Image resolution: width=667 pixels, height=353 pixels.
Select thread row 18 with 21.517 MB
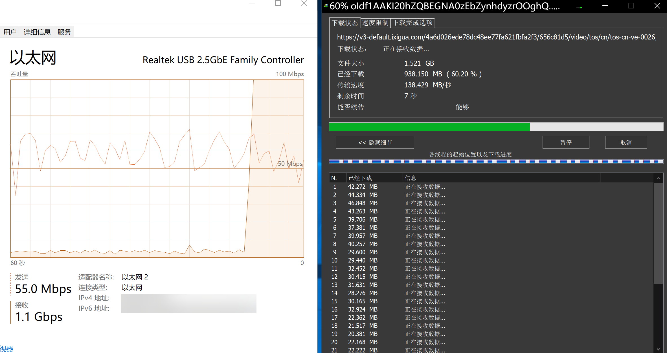coord(491,326)
